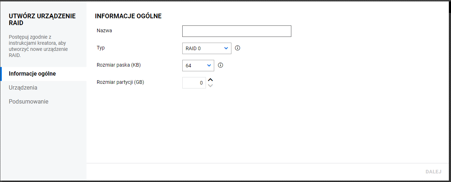451x182 pixels.
Task: Switch to the Urządzenia step
Action: (23, 88)
